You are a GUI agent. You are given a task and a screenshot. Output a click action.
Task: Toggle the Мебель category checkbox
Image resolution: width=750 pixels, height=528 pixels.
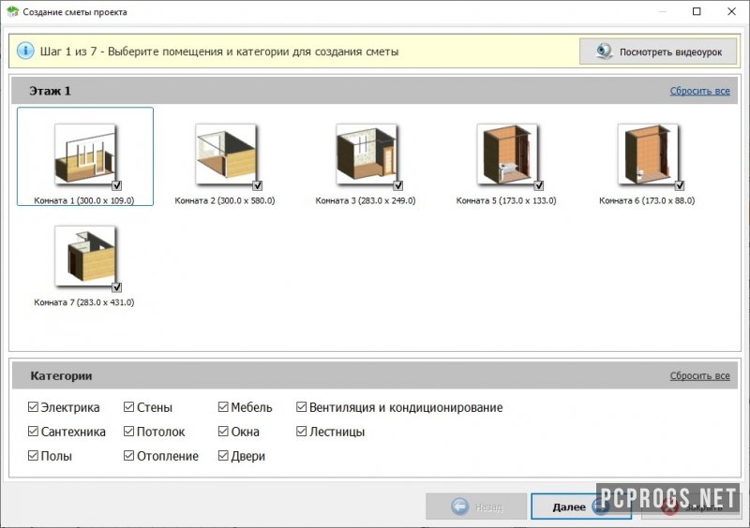223,407
